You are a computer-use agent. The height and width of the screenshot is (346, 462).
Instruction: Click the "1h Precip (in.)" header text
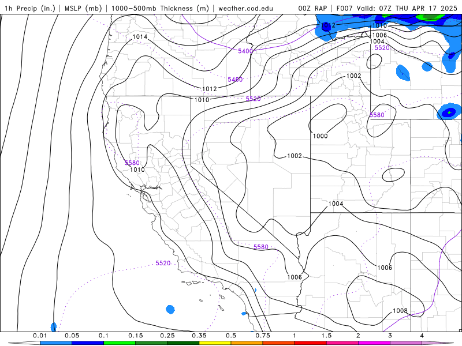(30, 8)
